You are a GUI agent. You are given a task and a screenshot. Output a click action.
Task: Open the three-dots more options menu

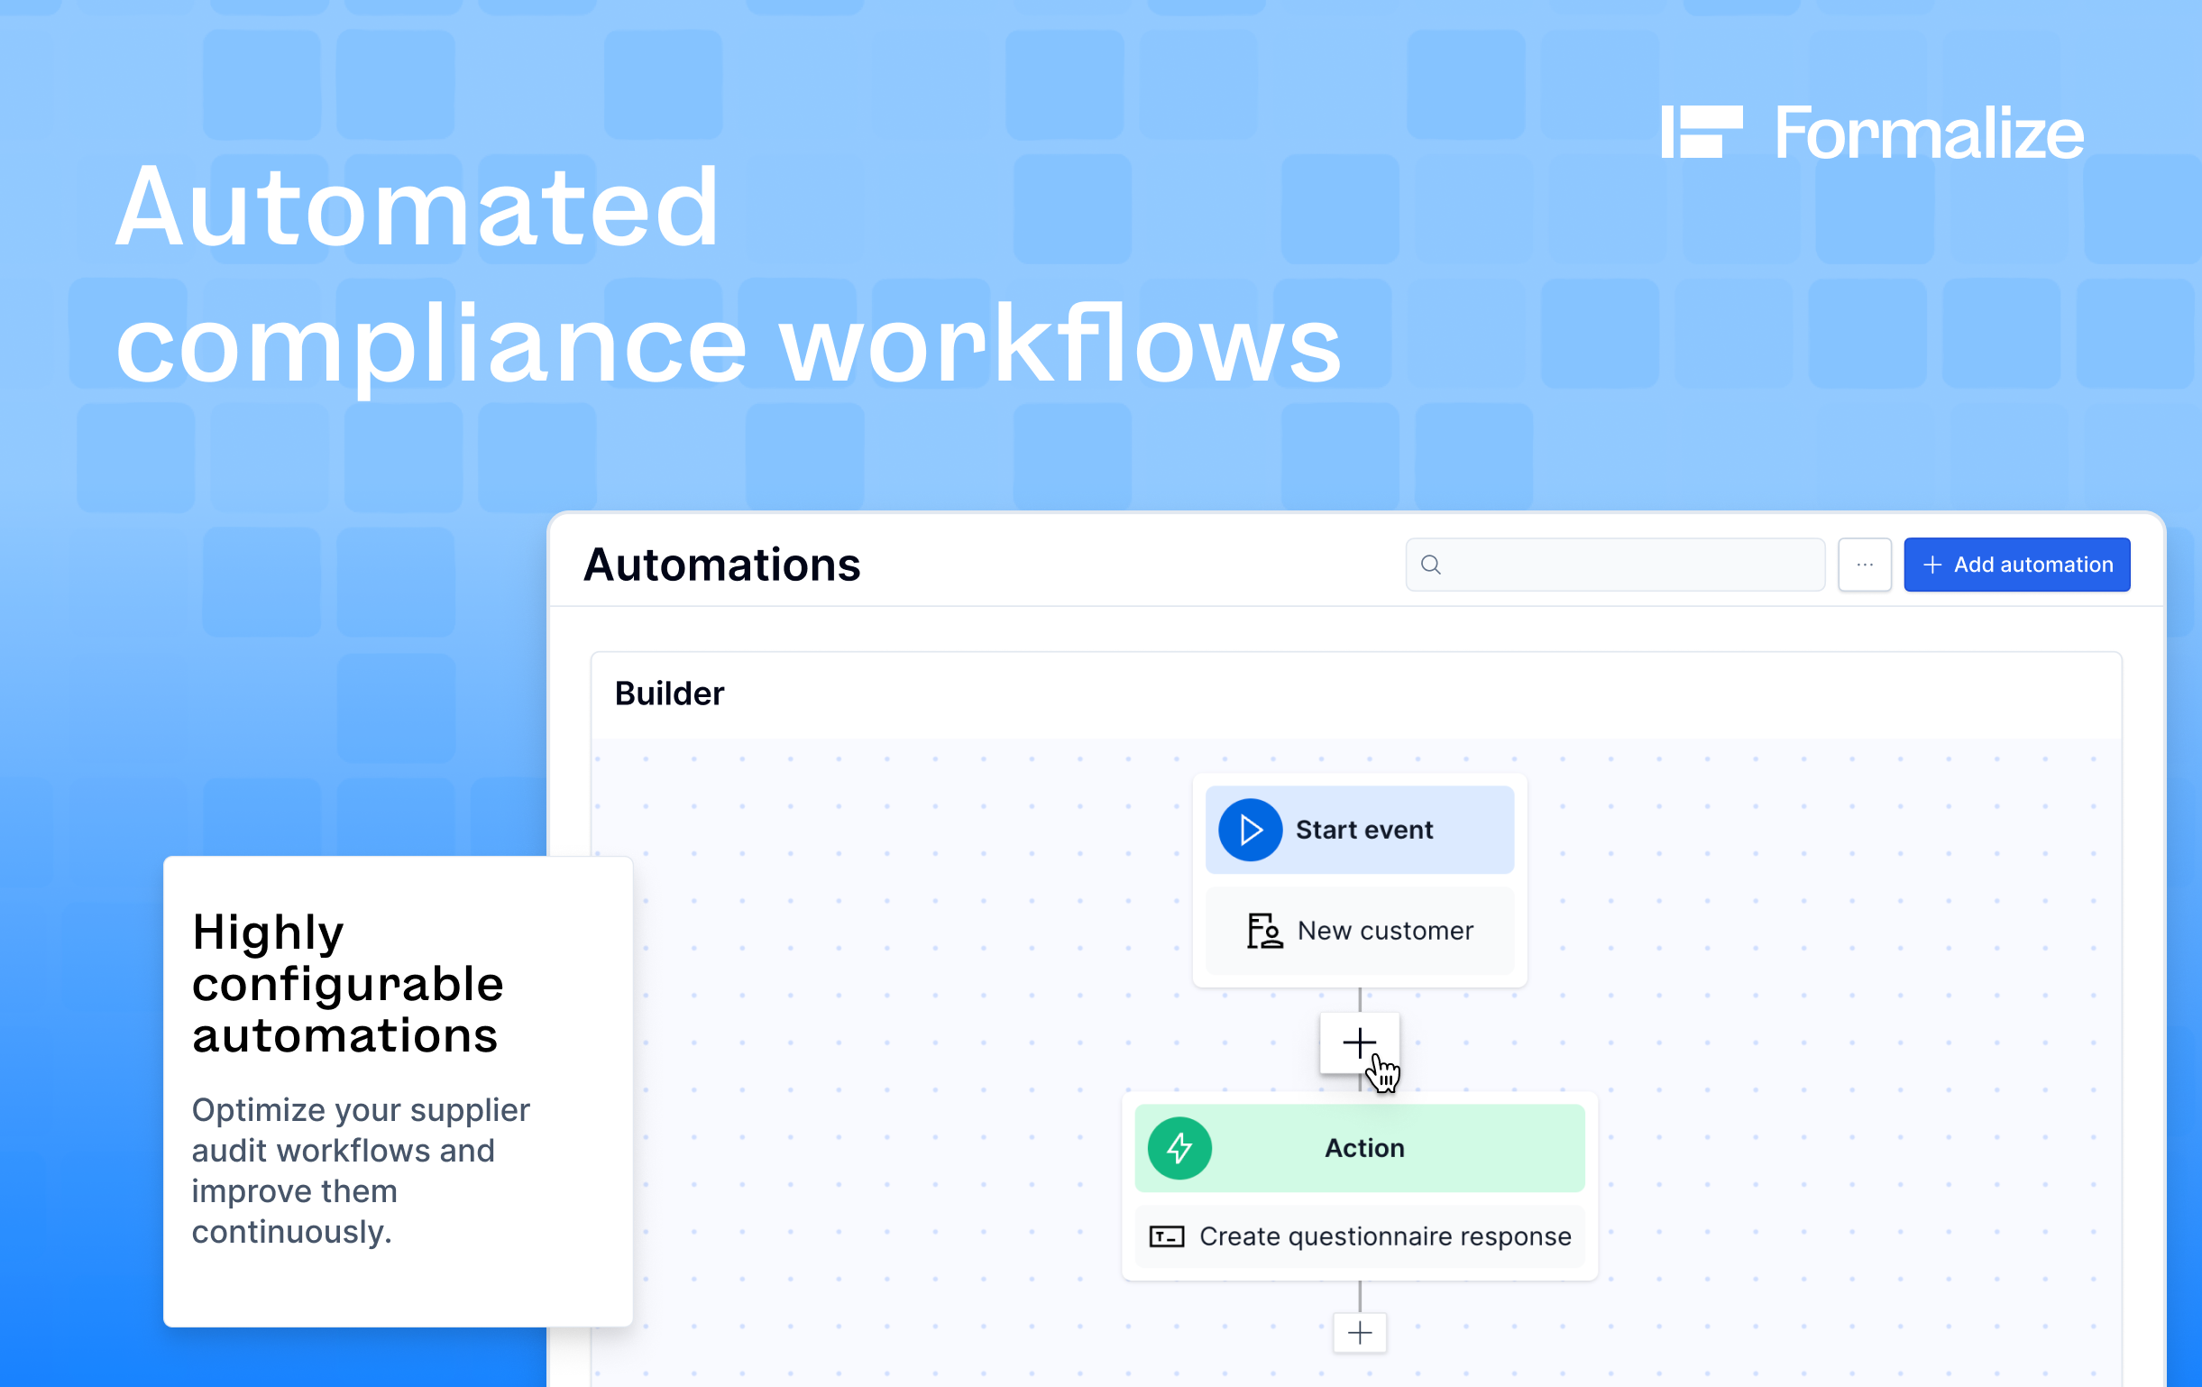click(1865, 565)
